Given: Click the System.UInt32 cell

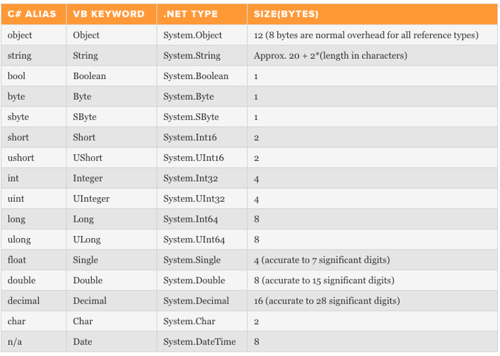Looking at the screenshot, I should (x=194, y=198).
